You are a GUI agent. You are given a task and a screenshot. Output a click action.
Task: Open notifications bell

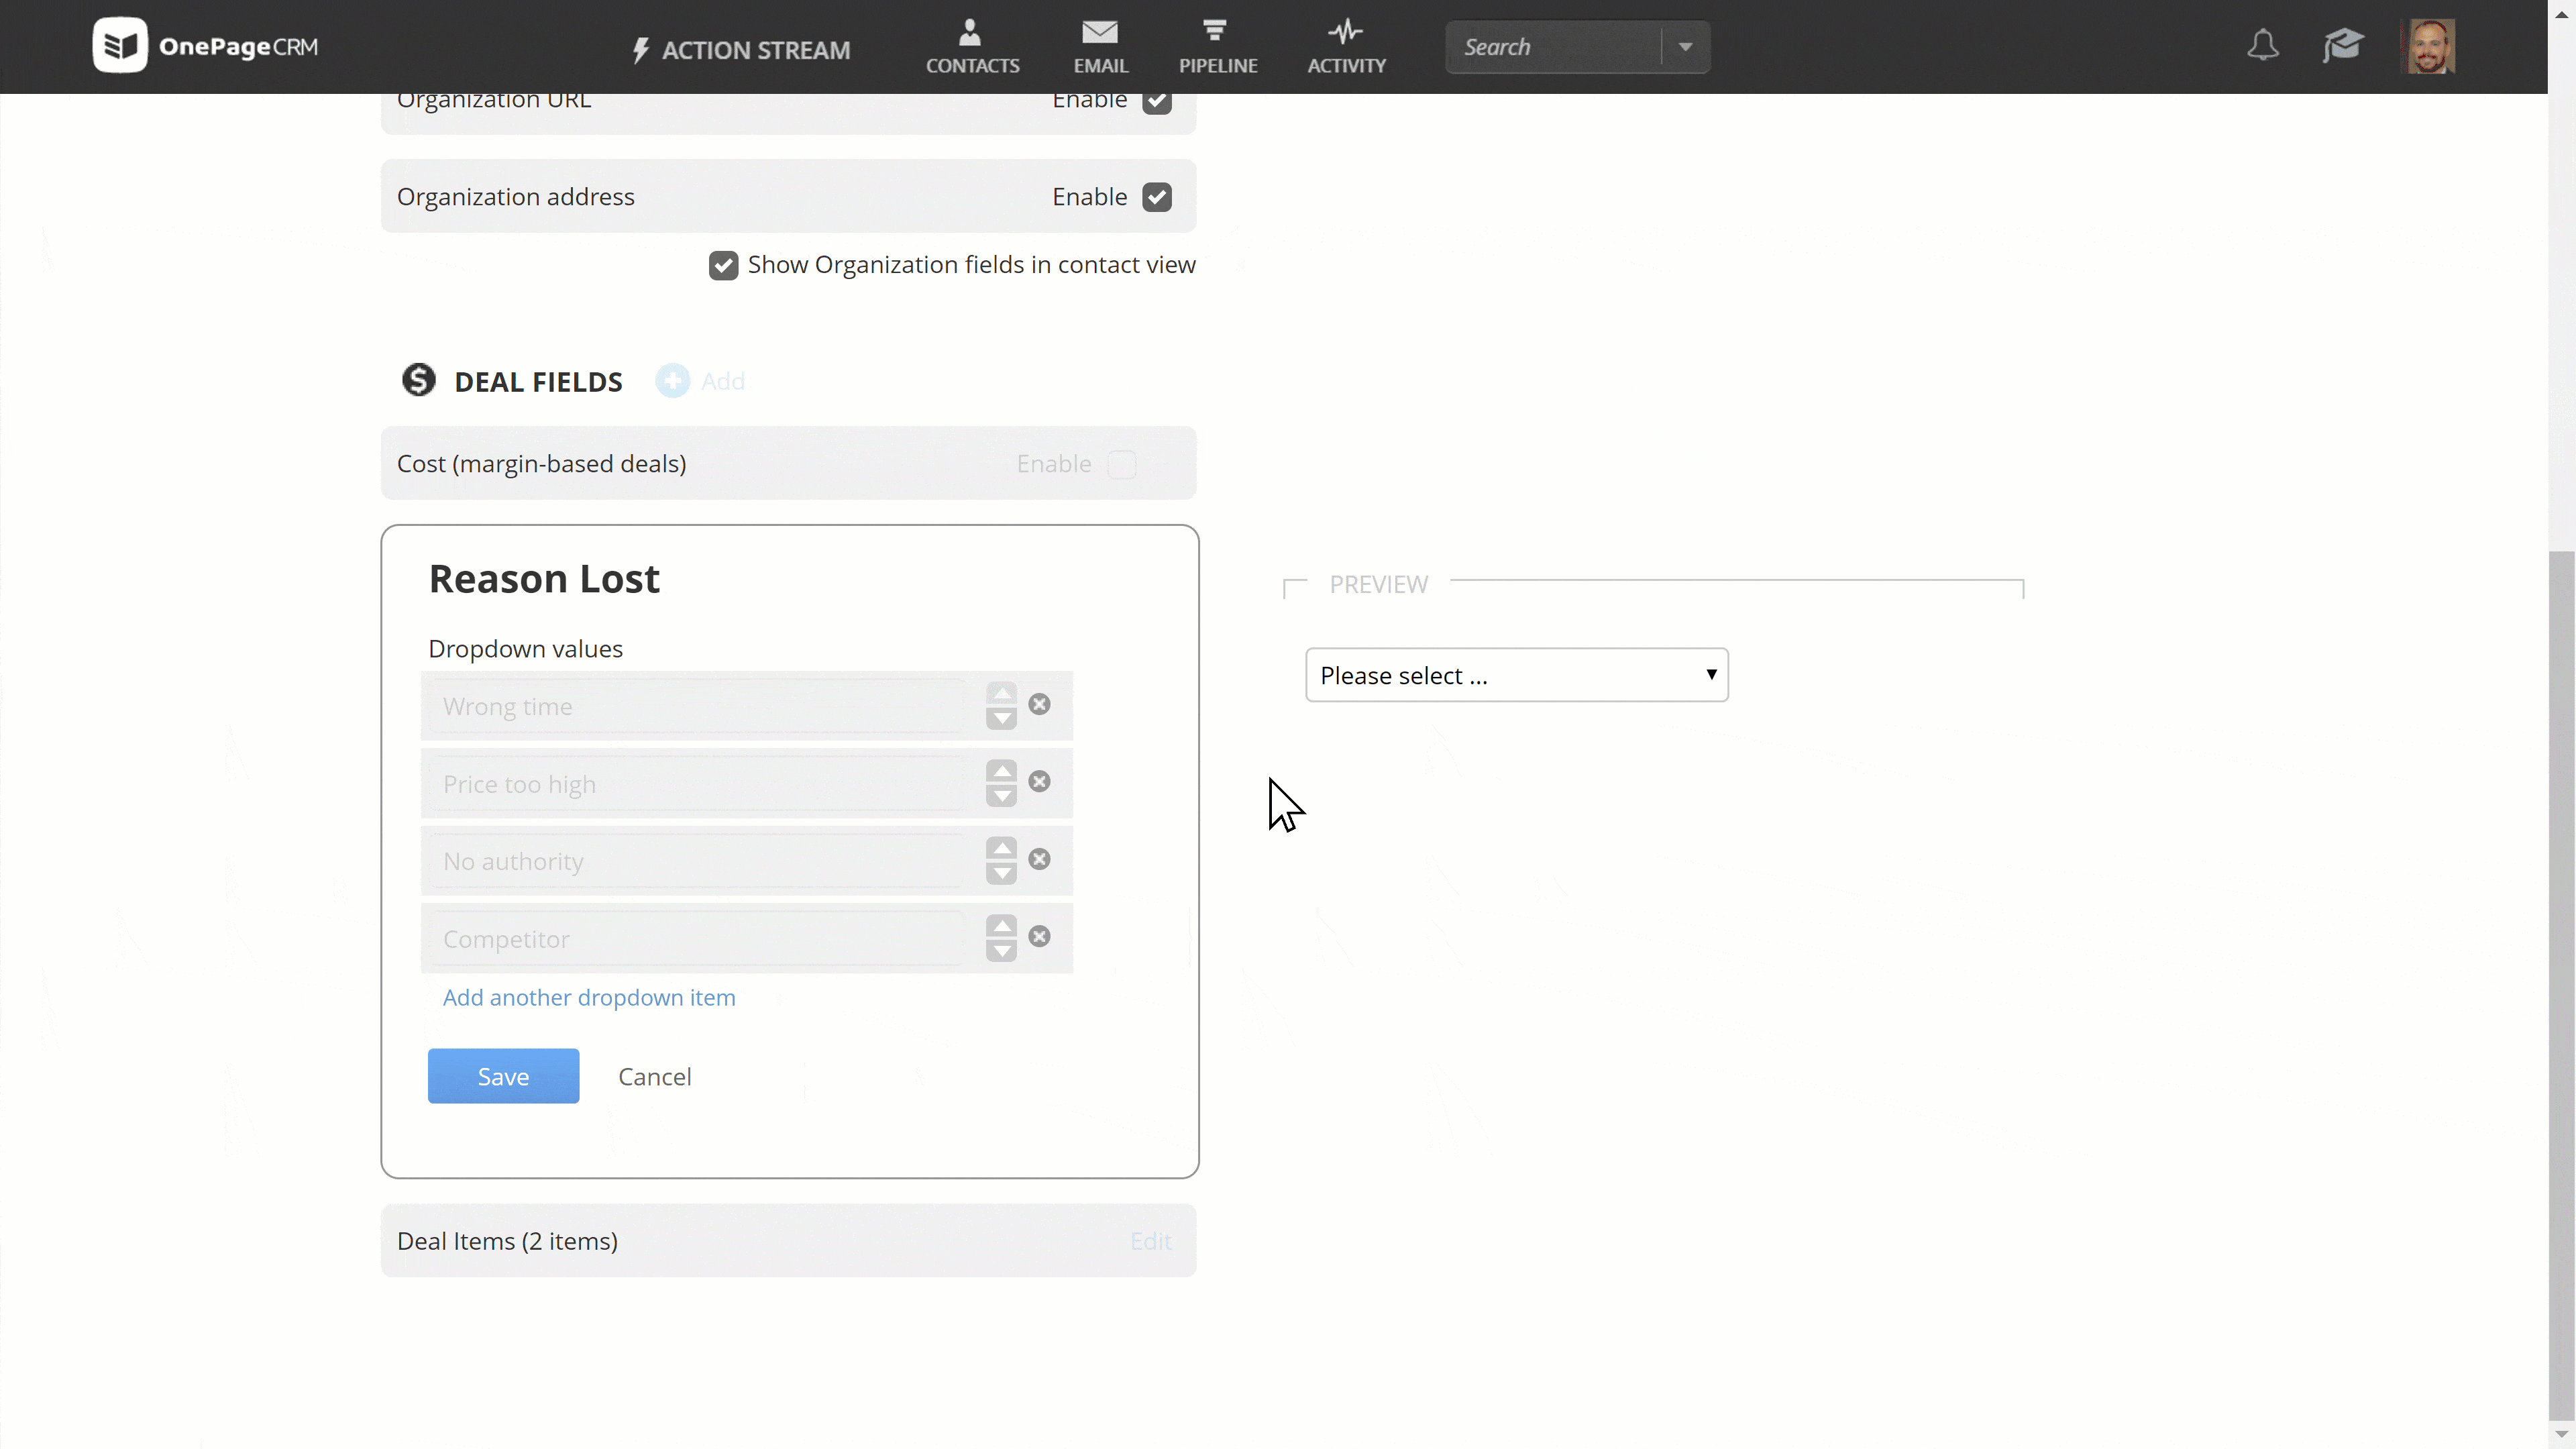click(2262, 46)
